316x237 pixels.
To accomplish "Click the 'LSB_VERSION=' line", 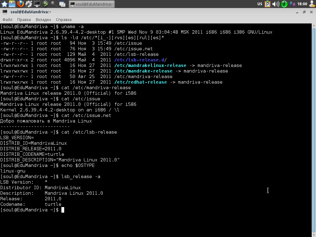I will (17, 138).
